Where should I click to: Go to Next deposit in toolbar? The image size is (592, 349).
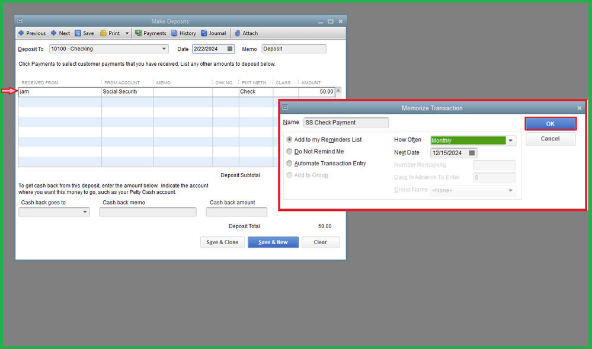tap(60, 33)
